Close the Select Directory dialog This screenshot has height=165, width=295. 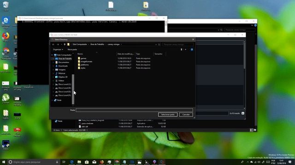193,39
